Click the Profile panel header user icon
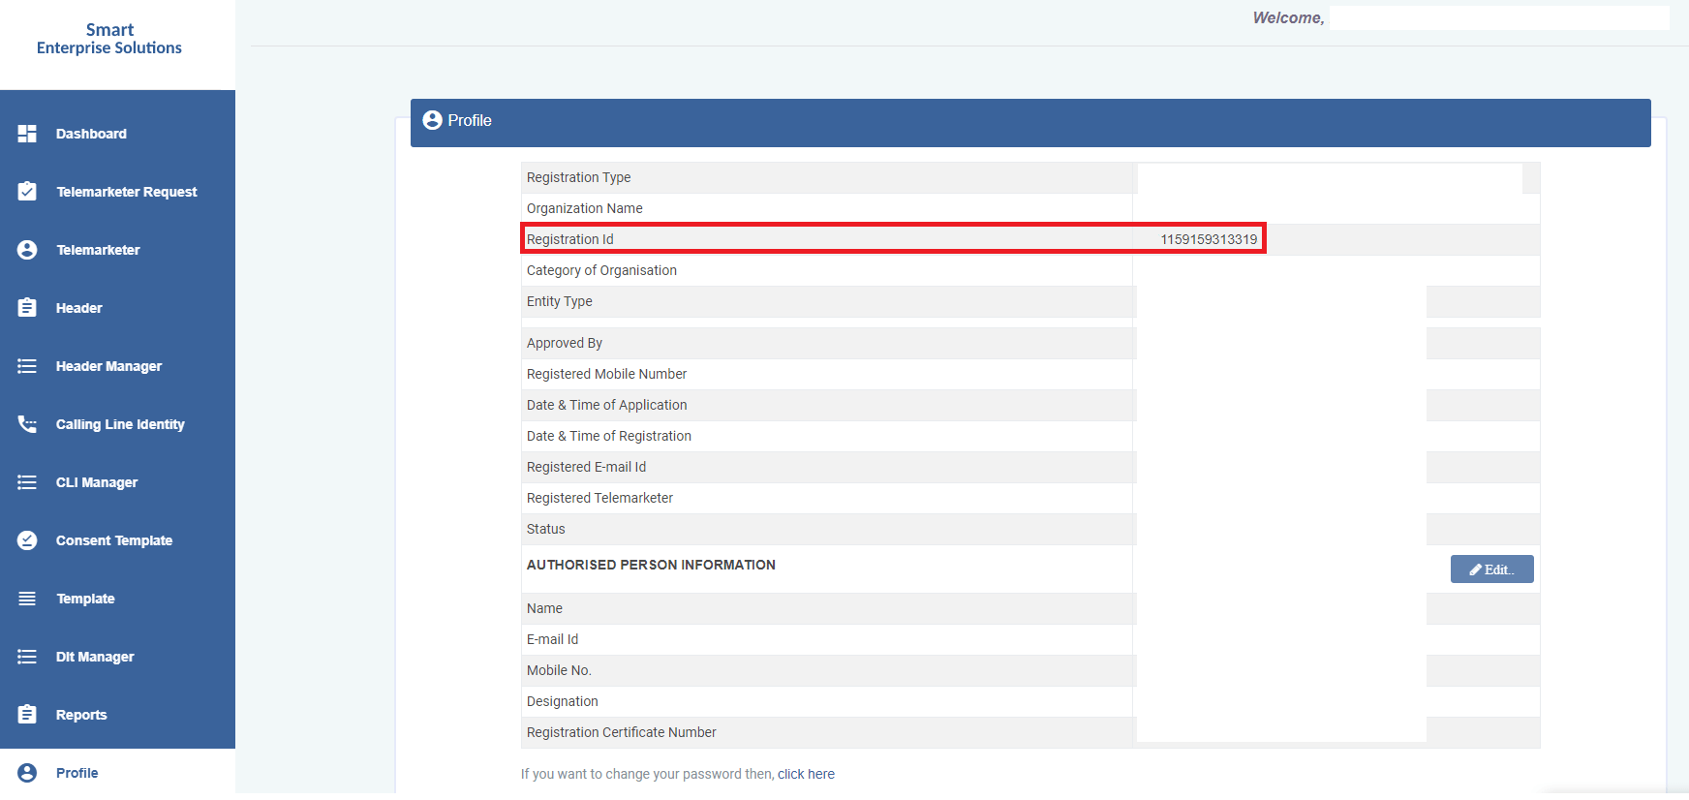The height and width of the screenshot is (800, 1689). 433,120
